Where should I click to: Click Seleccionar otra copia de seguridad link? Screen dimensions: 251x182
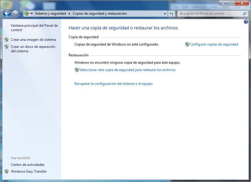pos(127,70)
